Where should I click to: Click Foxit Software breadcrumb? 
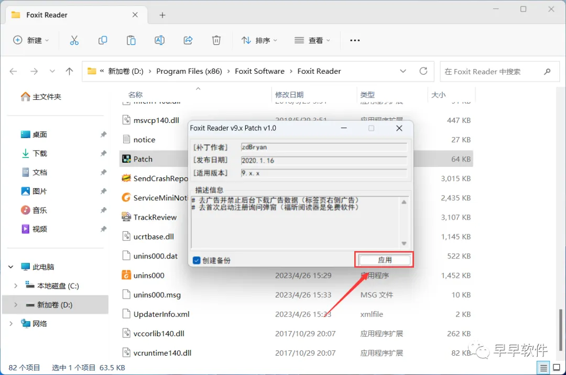click(259, 71)
